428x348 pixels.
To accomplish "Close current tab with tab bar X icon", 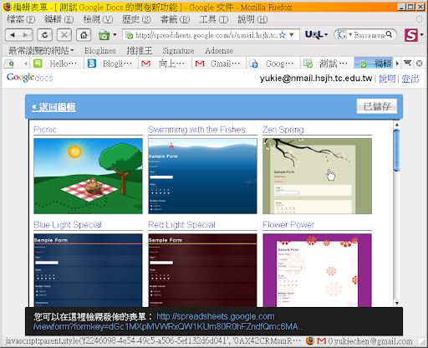I will (419, 64).
